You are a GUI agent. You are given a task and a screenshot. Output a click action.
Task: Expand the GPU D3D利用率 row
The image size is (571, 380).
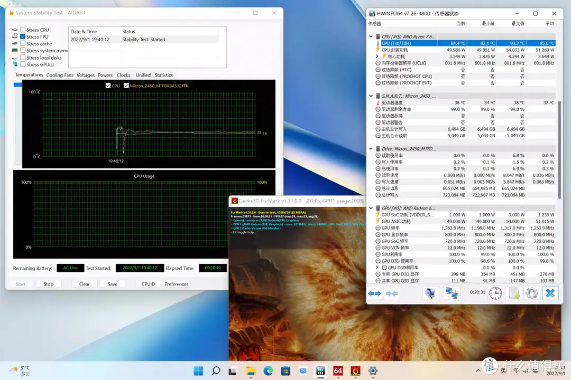click(x=377, y=268)
